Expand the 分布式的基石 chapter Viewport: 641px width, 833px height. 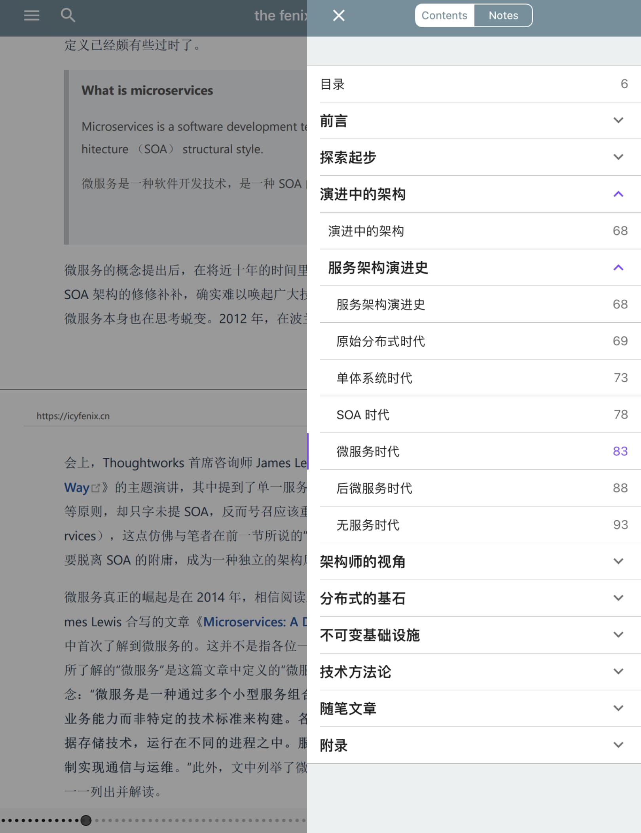[618, 598]
